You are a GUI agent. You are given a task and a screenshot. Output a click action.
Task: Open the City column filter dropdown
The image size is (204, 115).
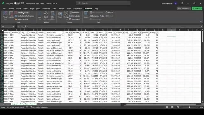click(x=28, y=33)
